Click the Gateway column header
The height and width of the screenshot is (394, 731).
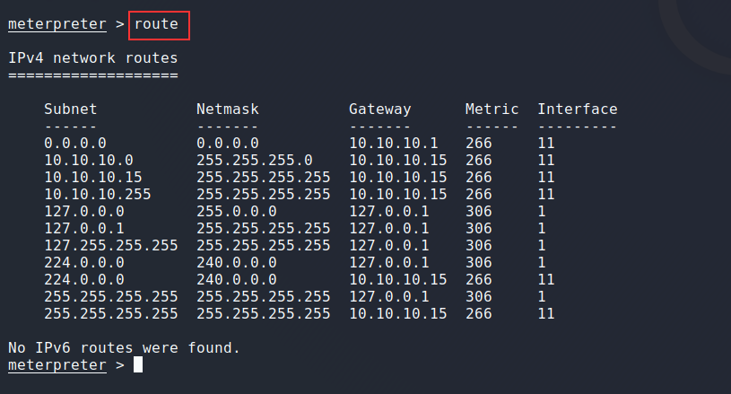(379, 109)
